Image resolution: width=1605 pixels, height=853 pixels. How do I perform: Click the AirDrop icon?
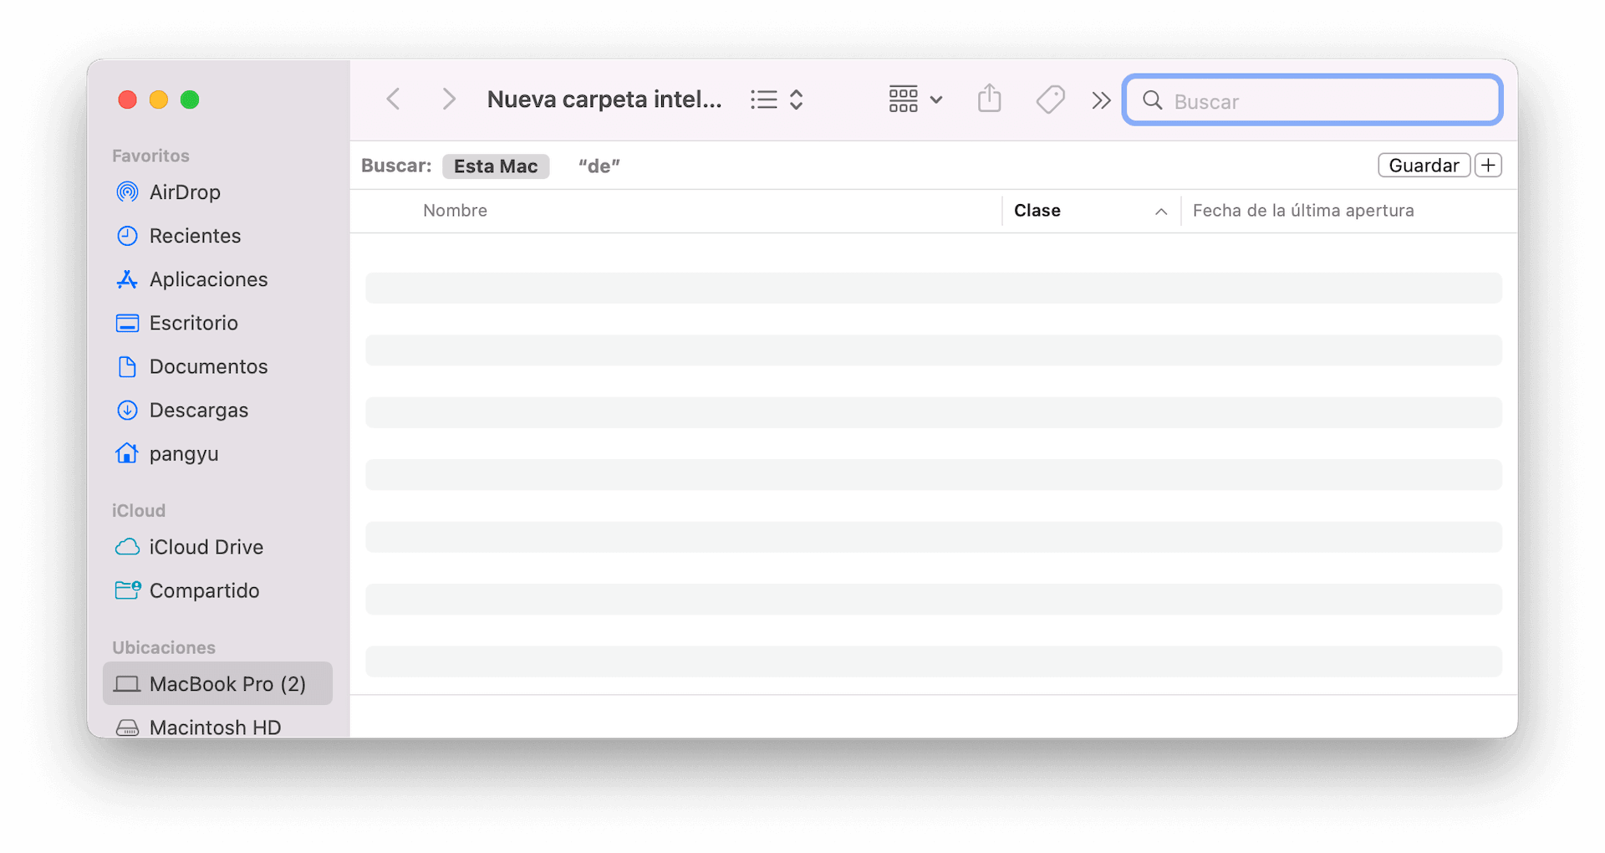click(127, 192)
